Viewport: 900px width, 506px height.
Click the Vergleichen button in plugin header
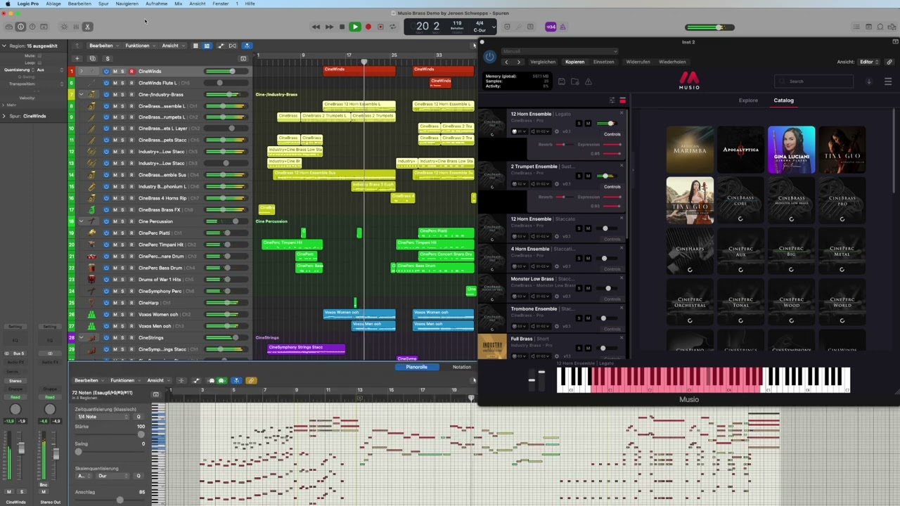[x=543, y=62]
